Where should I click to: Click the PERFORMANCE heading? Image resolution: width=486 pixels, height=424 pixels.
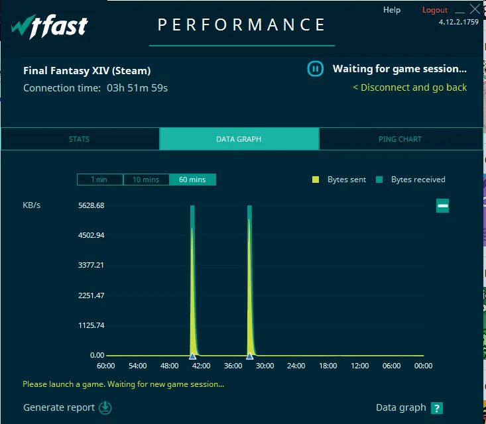pyautogui.click(x=241, y=25)
